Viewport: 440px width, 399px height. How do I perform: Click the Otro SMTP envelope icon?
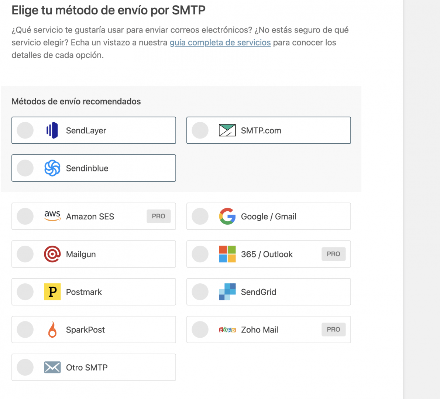tap(52, 367)
